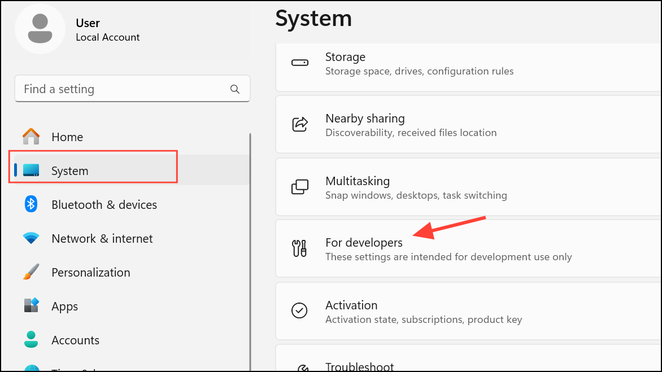Click the search magnifier icon
This screenshot has height=372, width=662.
tap(234, 89)
